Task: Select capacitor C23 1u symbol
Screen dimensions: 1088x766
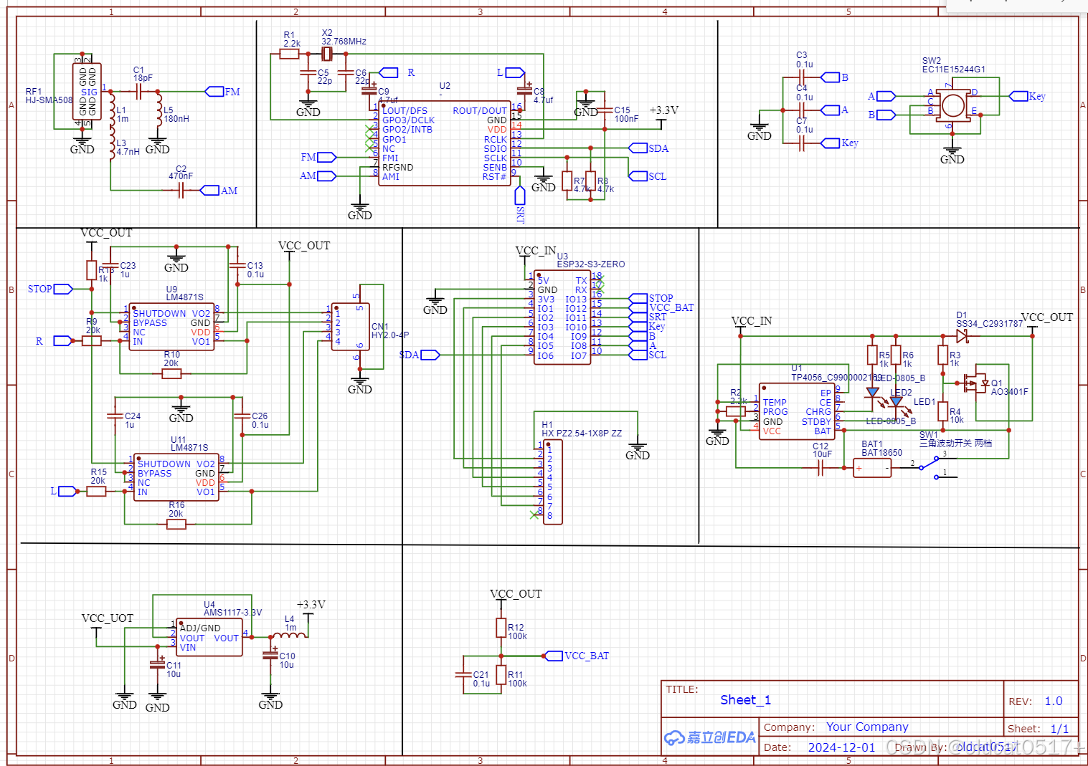Action: (x=110, y=267)
